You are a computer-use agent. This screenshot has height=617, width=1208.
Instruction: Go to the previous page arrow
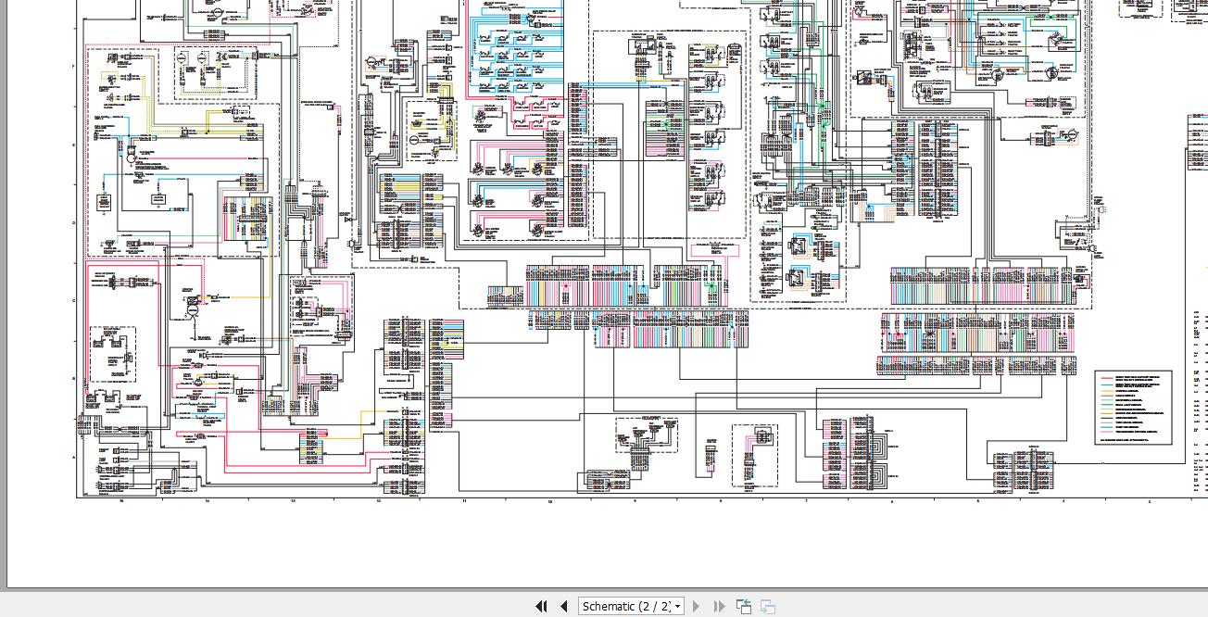pyautogui.click(x=563, y=607)
